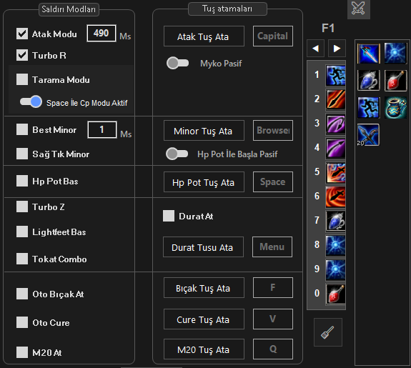
Task: Click the Best Minor 1 ms field
Action: coord(102,130)
